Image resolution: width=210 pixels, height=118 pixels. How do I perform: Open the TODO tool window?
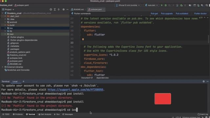tap(6, 114)
